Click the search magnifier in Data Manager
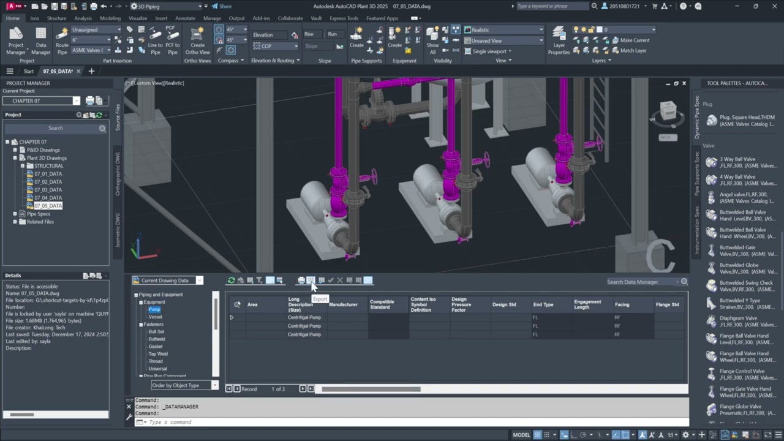Screen dimensions: 784x441 684,282
